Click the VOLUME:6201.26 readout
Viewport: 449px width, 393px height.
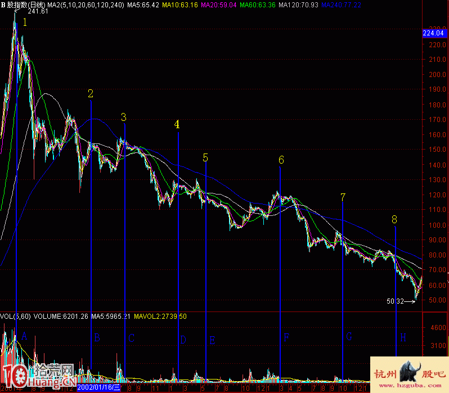[61, 317]
